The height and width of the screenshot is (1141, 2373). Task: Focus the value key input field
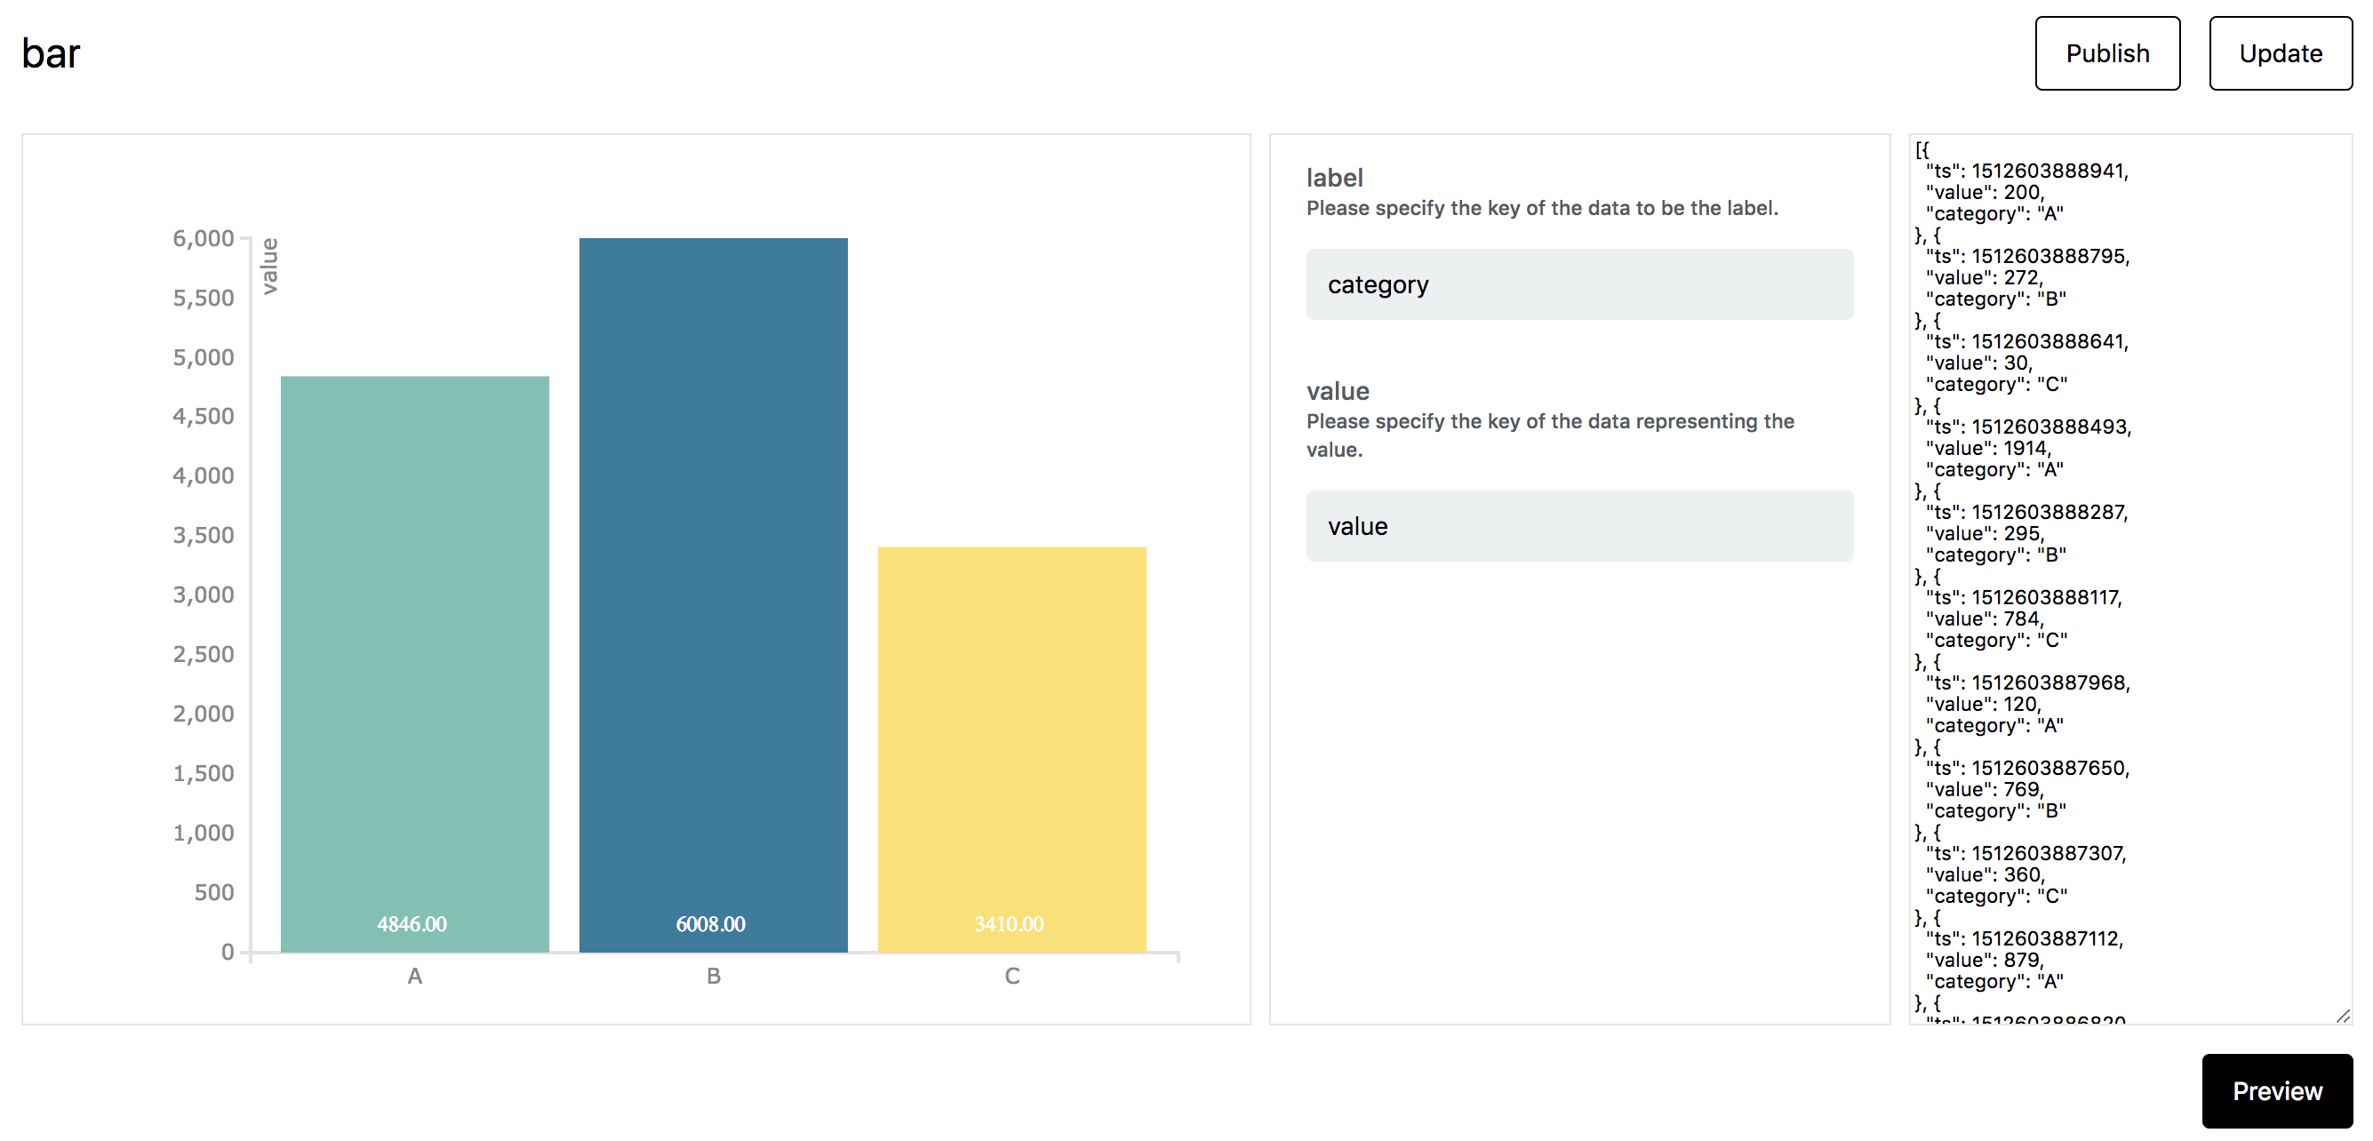[x=1579, y=526]
